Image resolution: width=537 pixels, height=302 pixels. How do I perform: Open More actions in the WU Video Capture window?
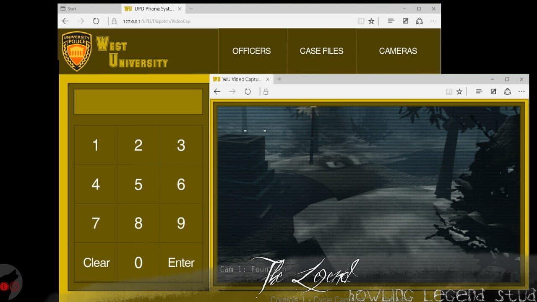[521, 91]
